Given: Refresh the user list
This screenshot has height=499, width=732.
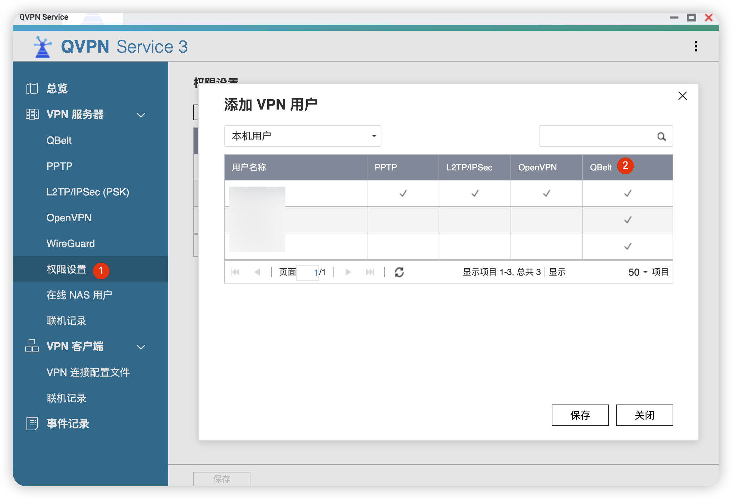Looking at the screenshot, I should [399, 272].
